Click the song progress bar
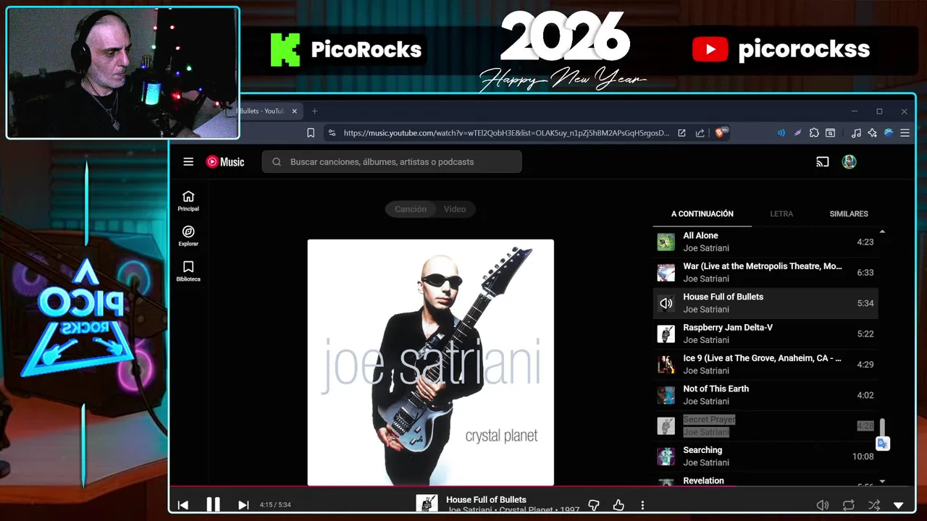Screen dimensions: 927x521 coord(543,486)
